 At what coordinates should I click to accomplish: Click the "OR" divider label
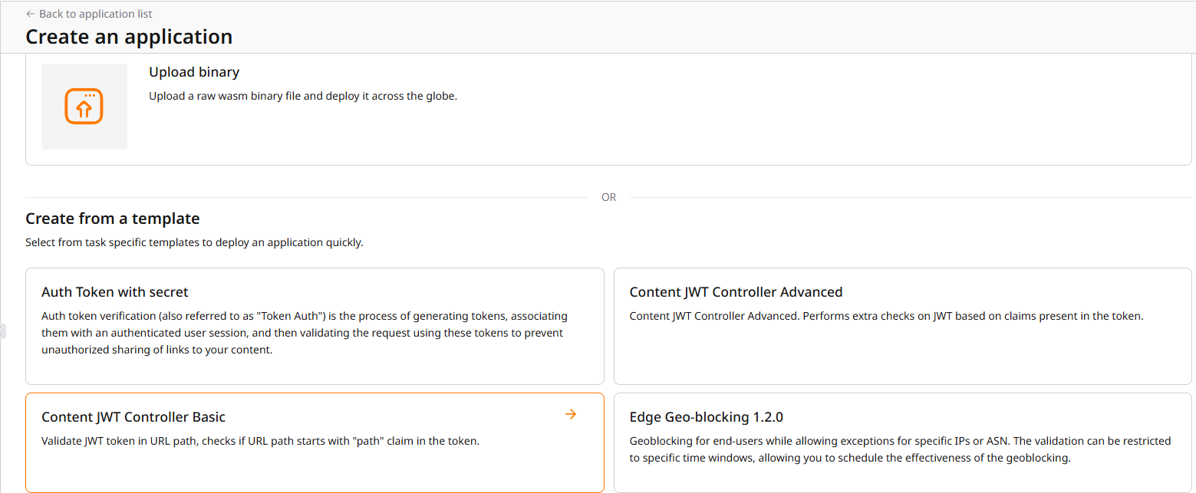(608, 197)
